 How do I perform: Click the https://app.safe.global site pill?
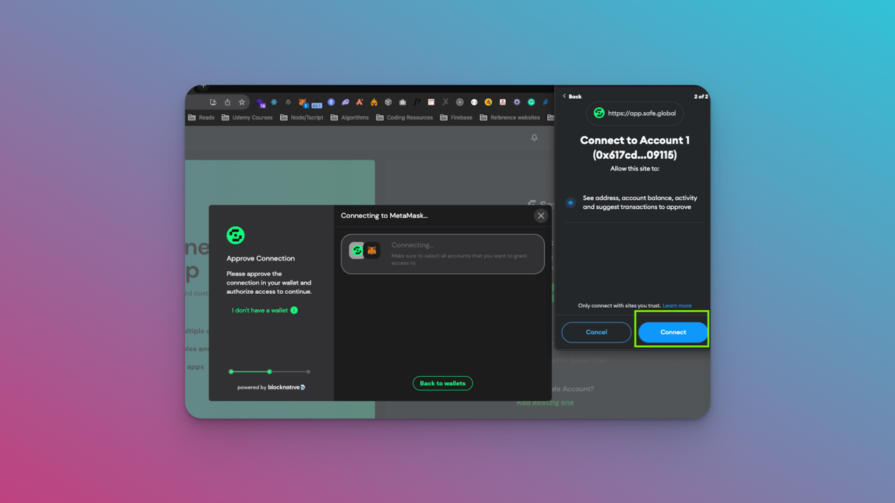click(635, 114)
